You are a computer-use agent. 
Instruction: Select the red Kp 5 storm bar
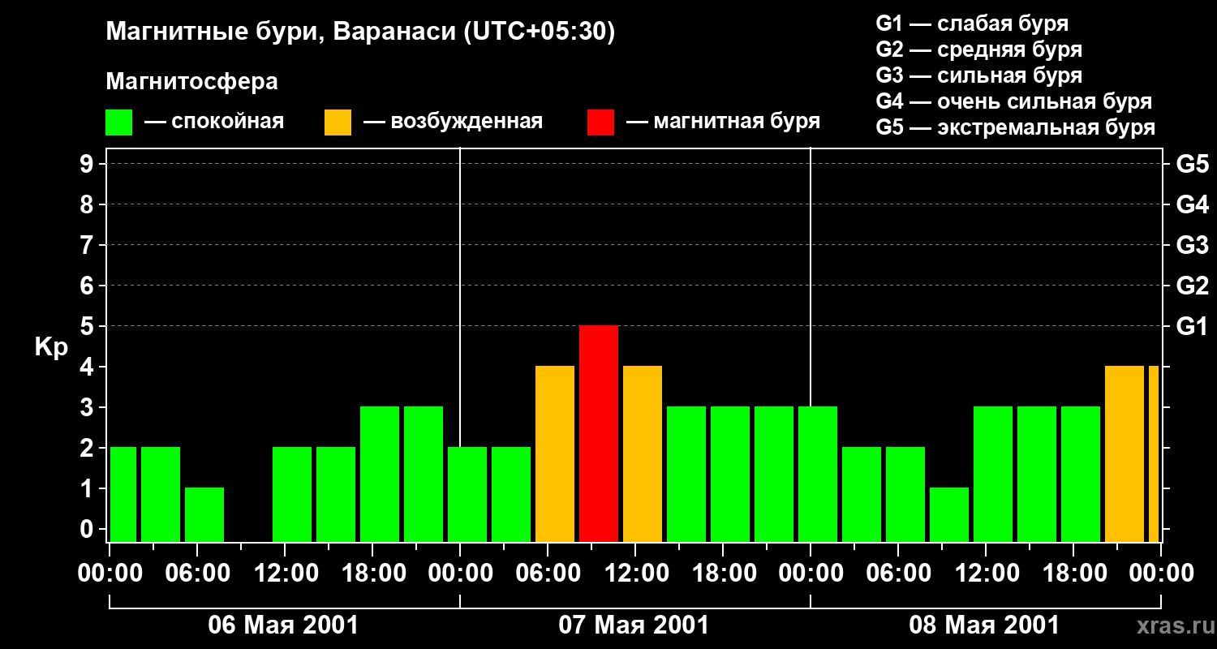point(599,433)
